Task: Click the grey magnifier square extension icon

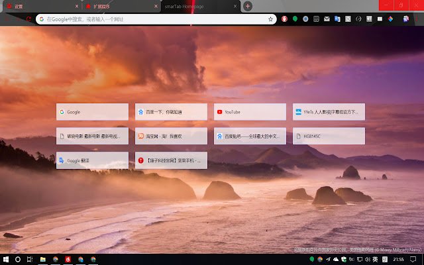Action: (x=348, y=19)
